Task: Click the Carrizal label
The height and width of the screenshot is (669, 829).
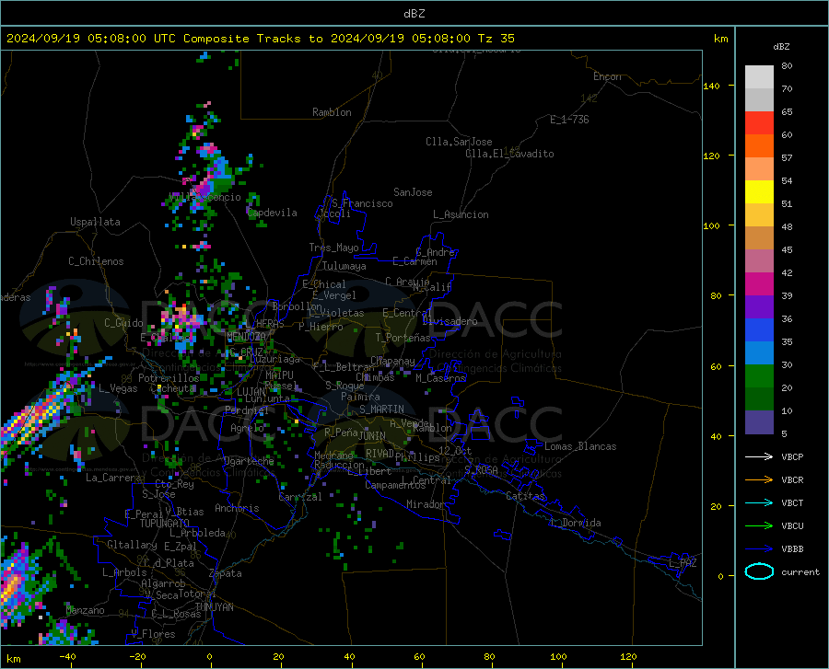Action: 300,497
